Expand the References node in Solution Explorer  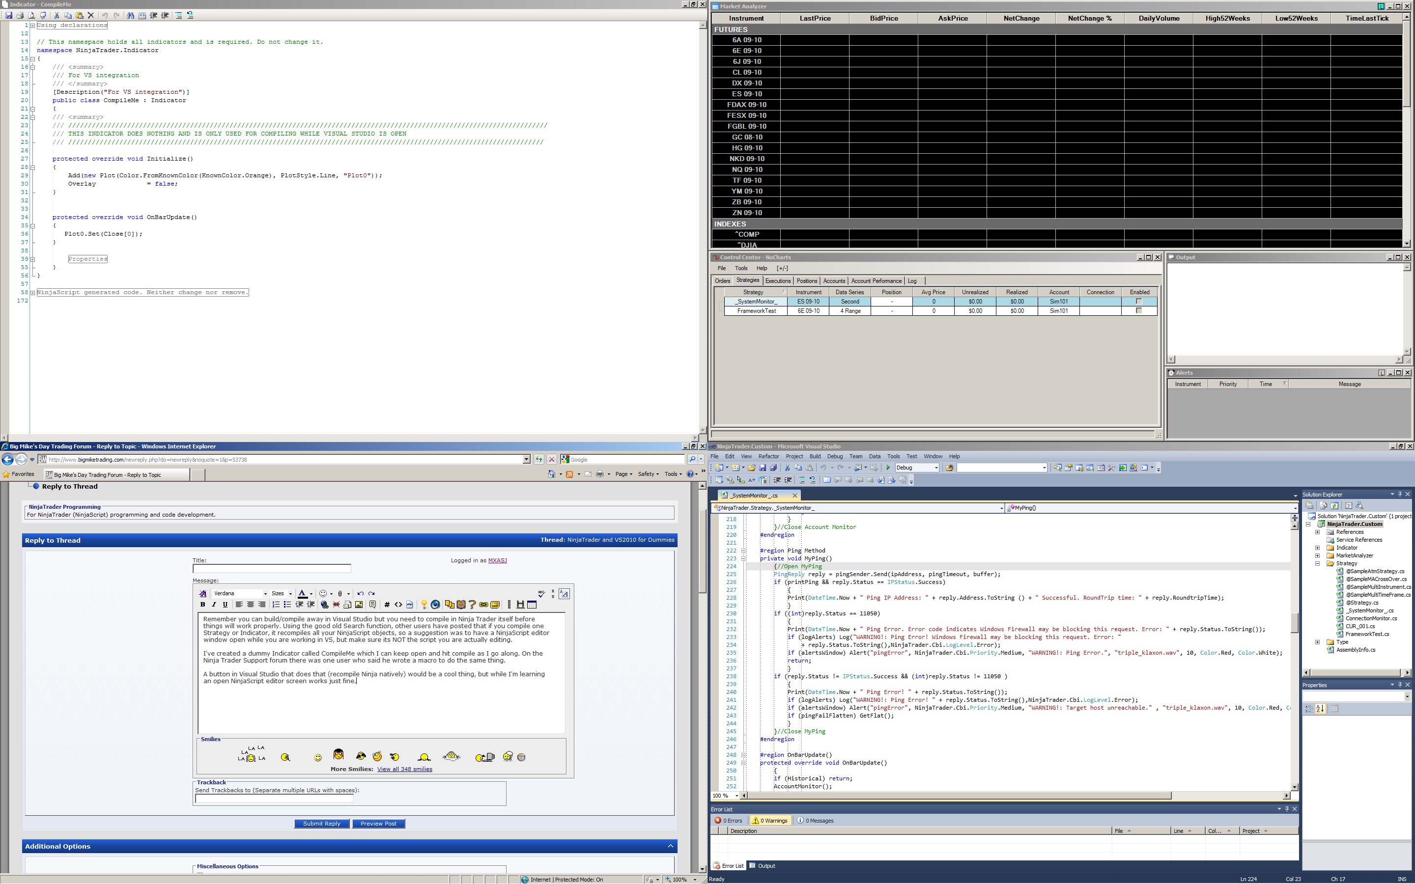point(1317,532)
